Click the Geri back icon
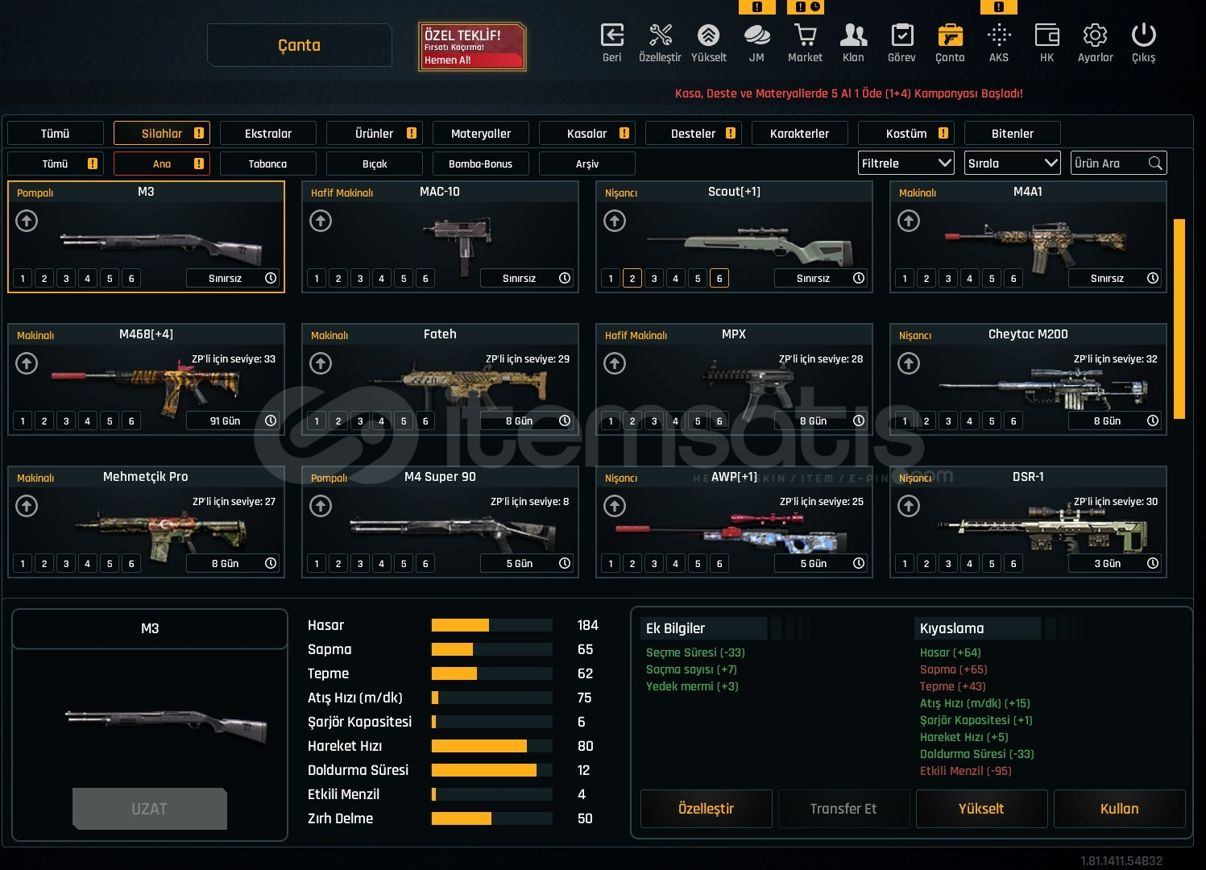This screenshot has height=870, width=1206. (612, 35)
